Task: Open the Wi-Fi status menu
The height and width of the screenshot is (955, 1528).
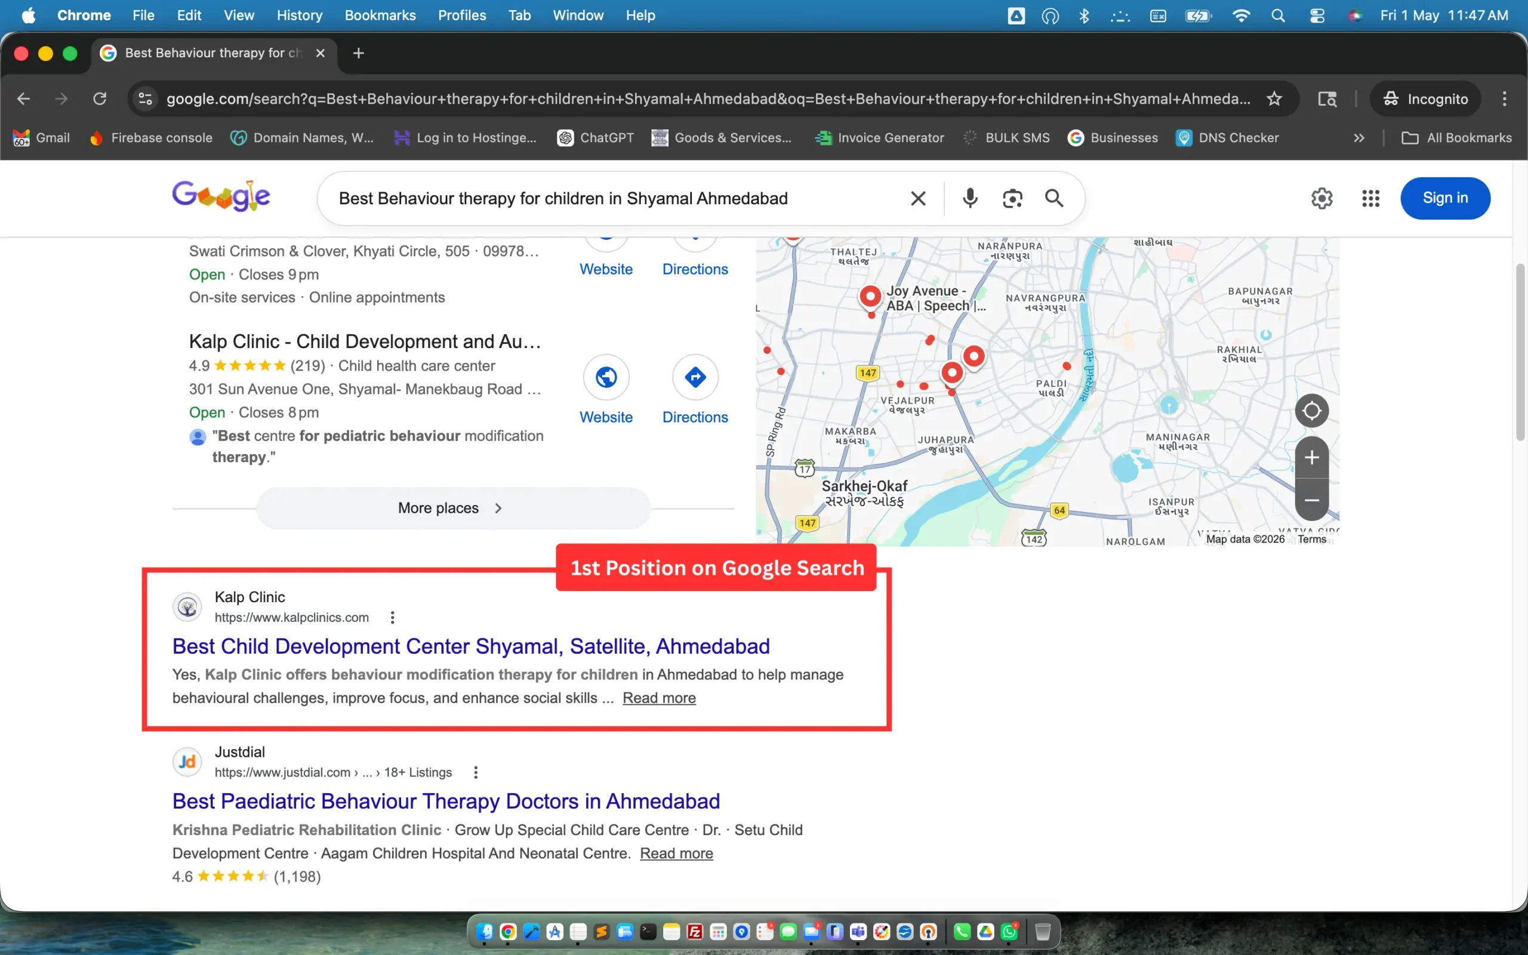Action: coord(1241,15)
